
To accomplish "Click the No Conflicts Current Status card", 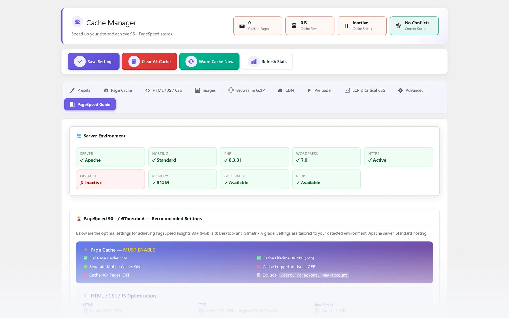I will pyautogui.click(x=414, y=26).
